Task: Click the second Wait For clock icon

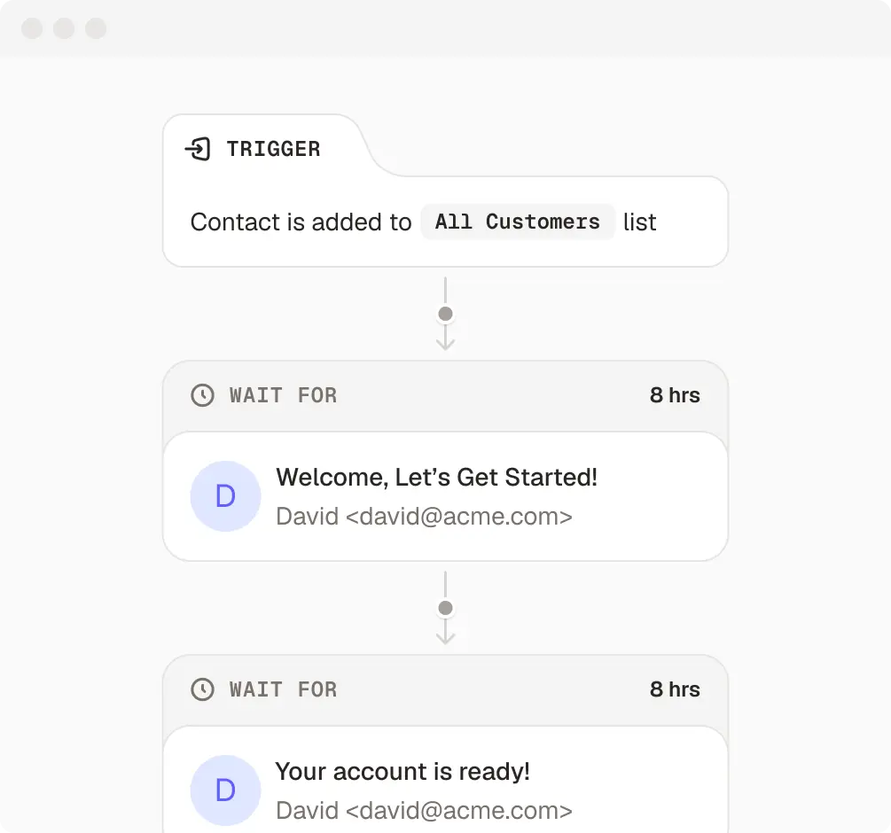Action: (203, 689)
